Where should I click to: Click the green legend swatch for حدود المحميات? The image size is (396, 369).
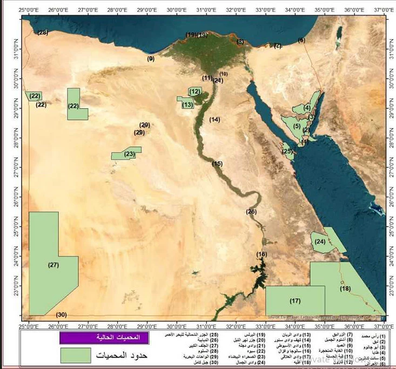76,354
